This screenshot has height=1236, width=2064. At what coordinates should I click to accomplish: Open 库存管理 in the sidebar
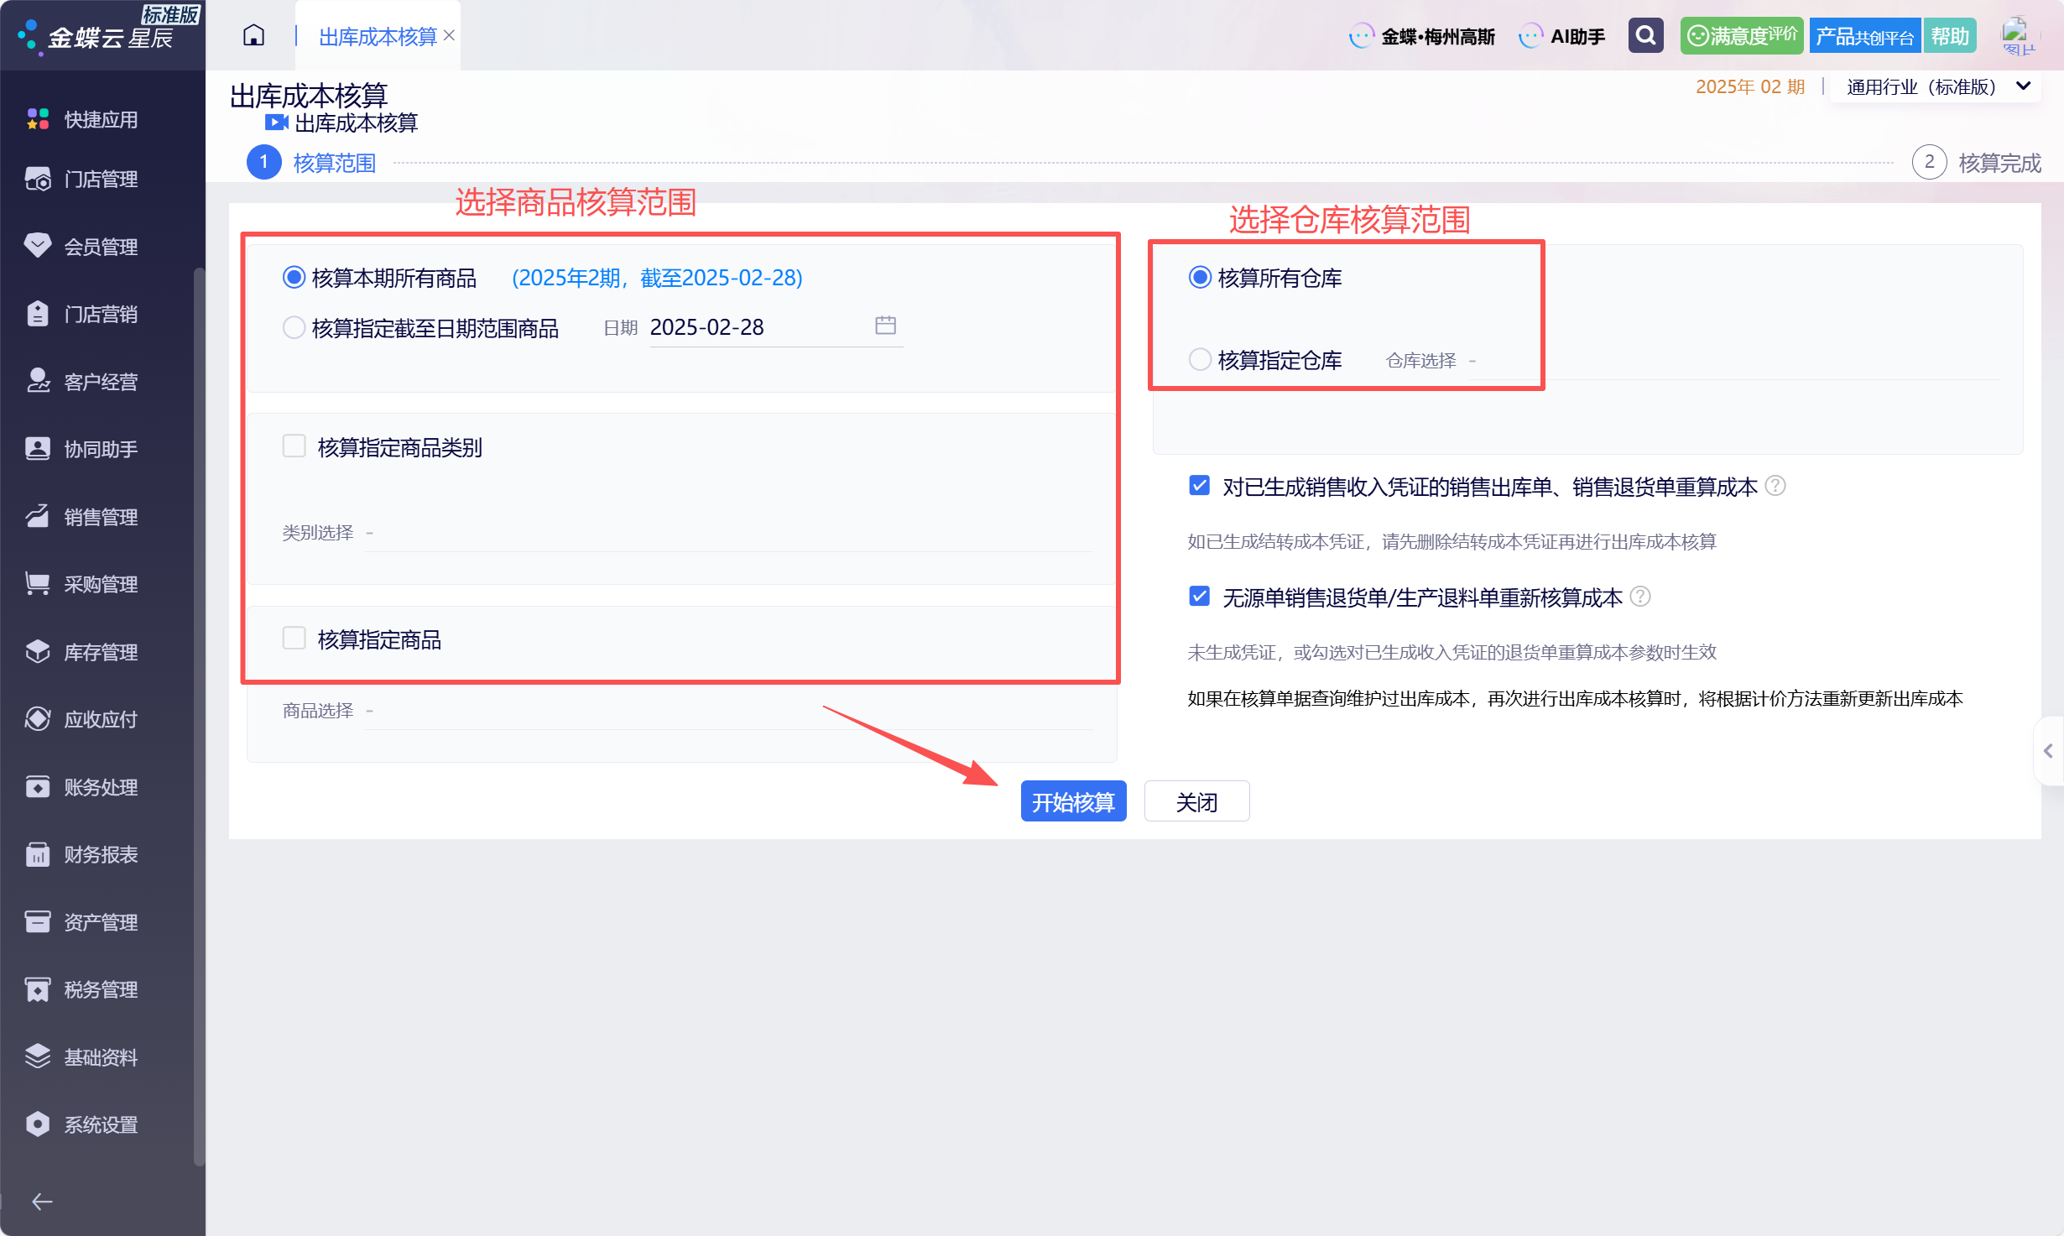coord(101,652)
